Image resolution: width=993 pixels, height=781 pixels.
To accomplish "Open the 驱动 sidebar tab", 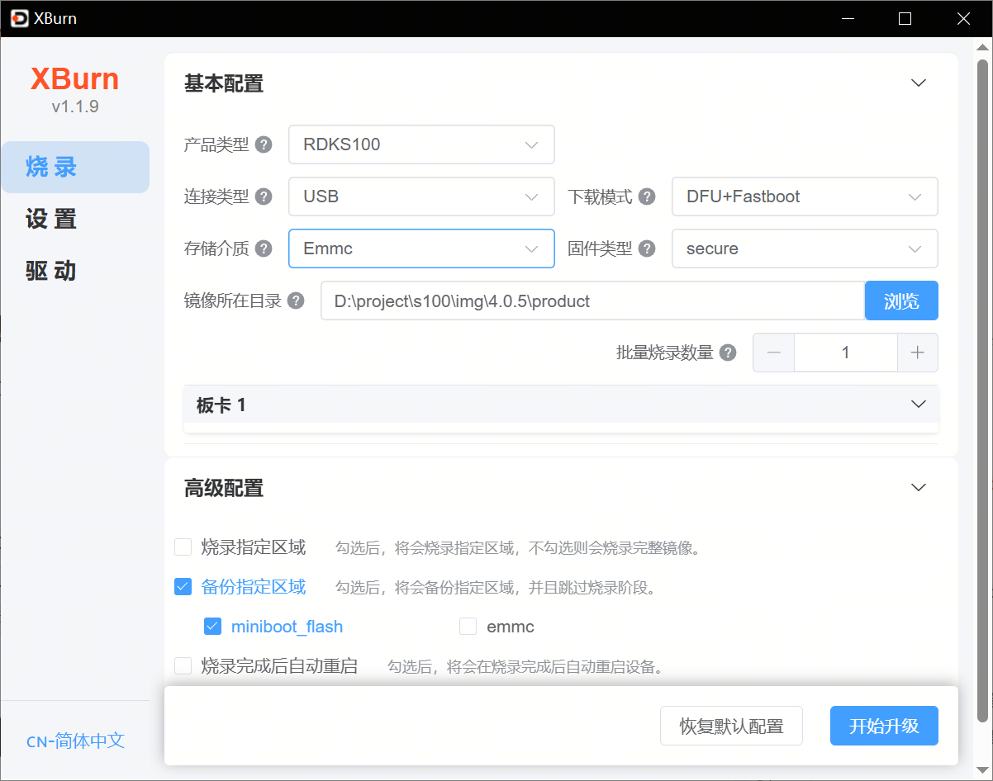I will point(51,271).
